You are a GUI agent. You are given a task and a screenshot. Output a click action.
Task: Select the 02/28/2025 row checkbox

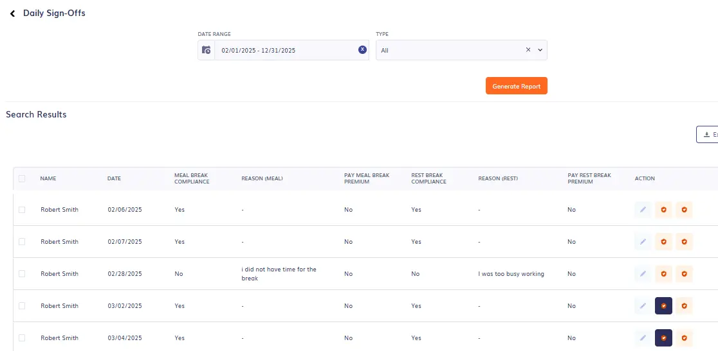(22, 274)
